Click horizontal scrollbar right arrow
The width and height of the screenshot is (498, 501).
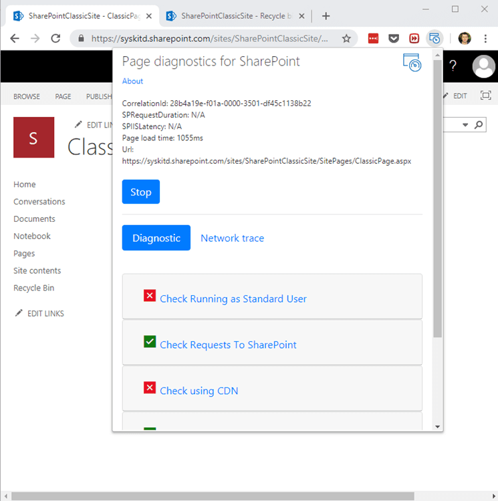pos(493,496)
